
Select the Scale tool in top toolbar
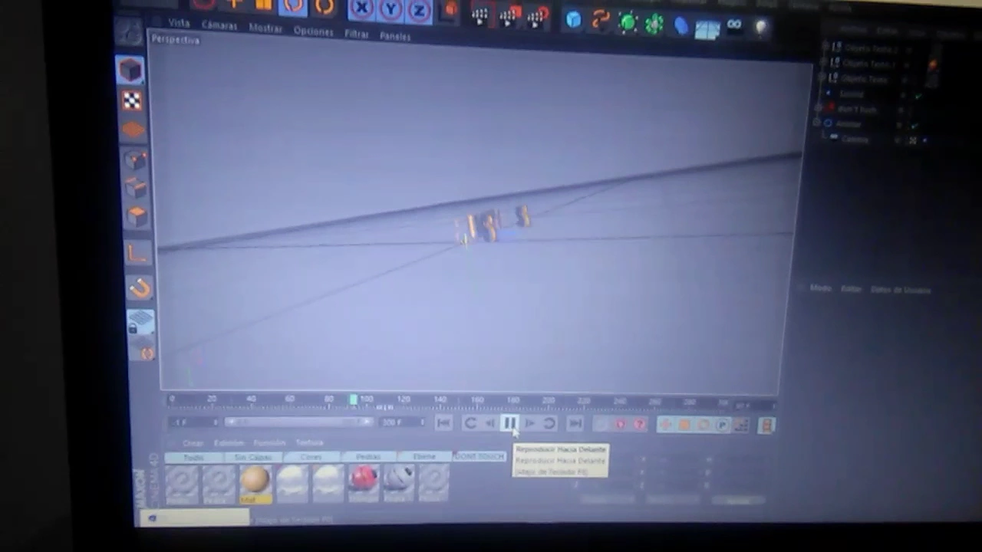264,6
